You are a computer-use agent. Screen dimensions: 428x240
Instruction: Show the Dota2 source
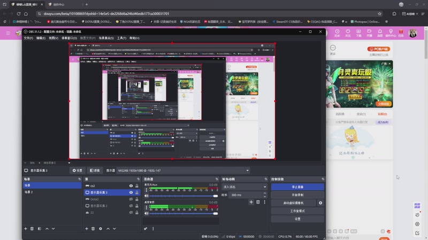(131, 199)
